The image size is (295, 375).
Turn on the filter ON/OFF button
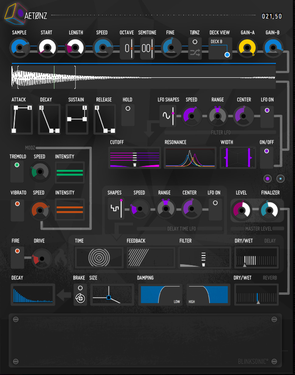click(x=267, y=151)
